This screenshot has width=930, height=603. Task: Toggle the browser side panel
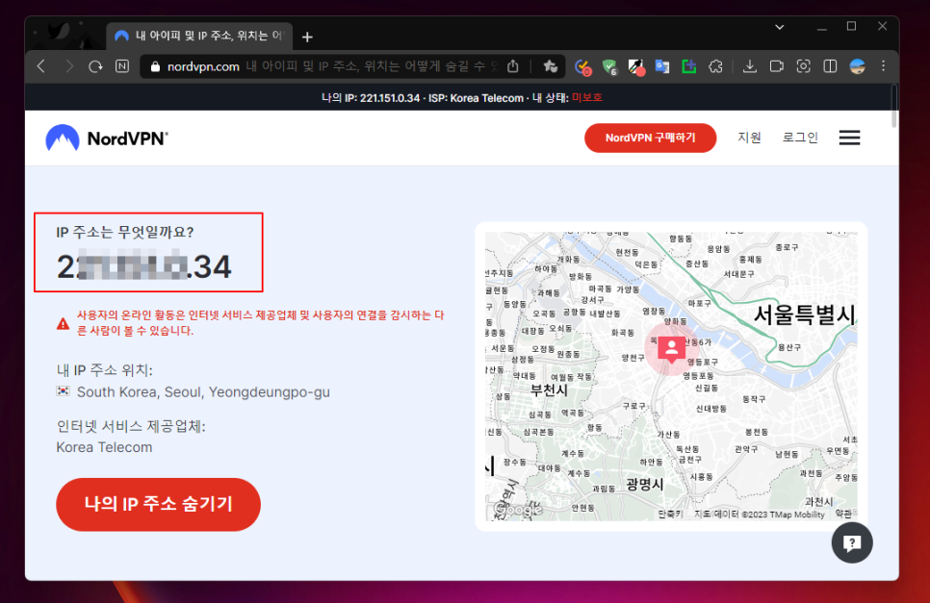[830, 66]
